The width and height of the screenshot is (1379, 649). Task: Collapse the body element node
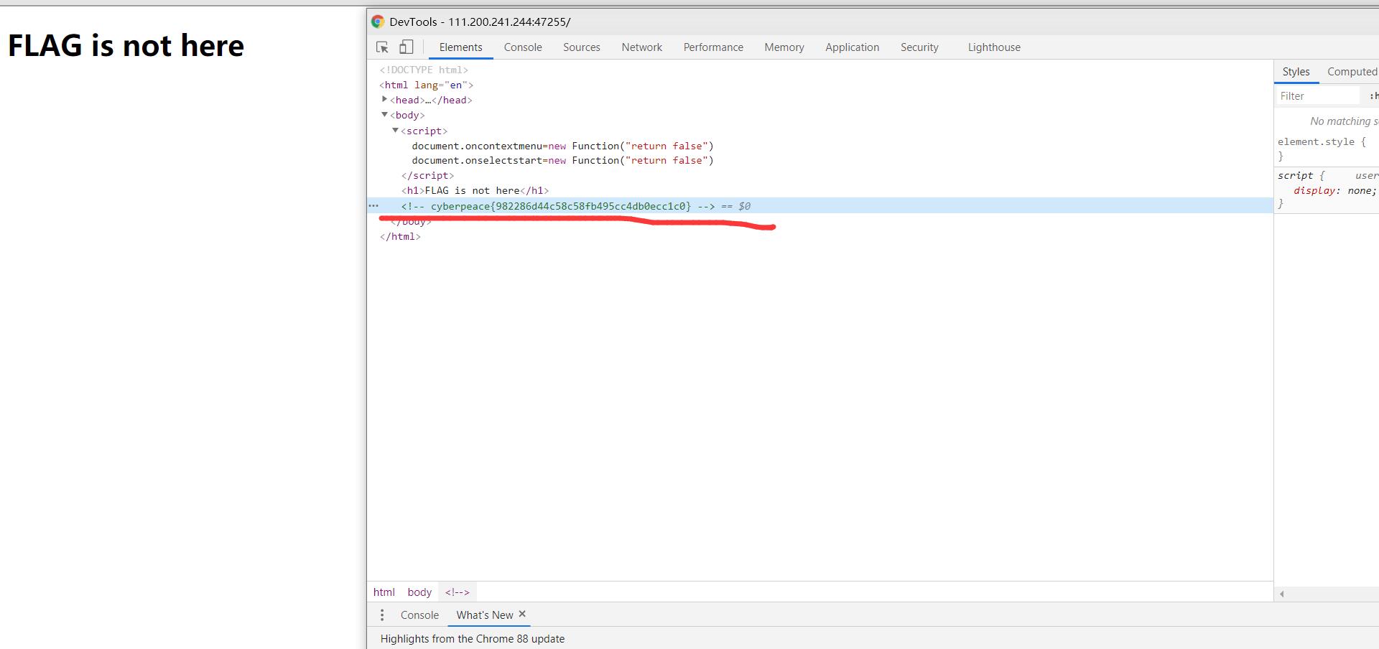(384, 114)
